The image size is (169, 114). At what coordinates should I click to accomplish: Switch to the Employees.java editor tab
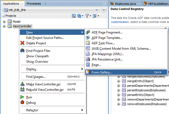tap(125, 4)
